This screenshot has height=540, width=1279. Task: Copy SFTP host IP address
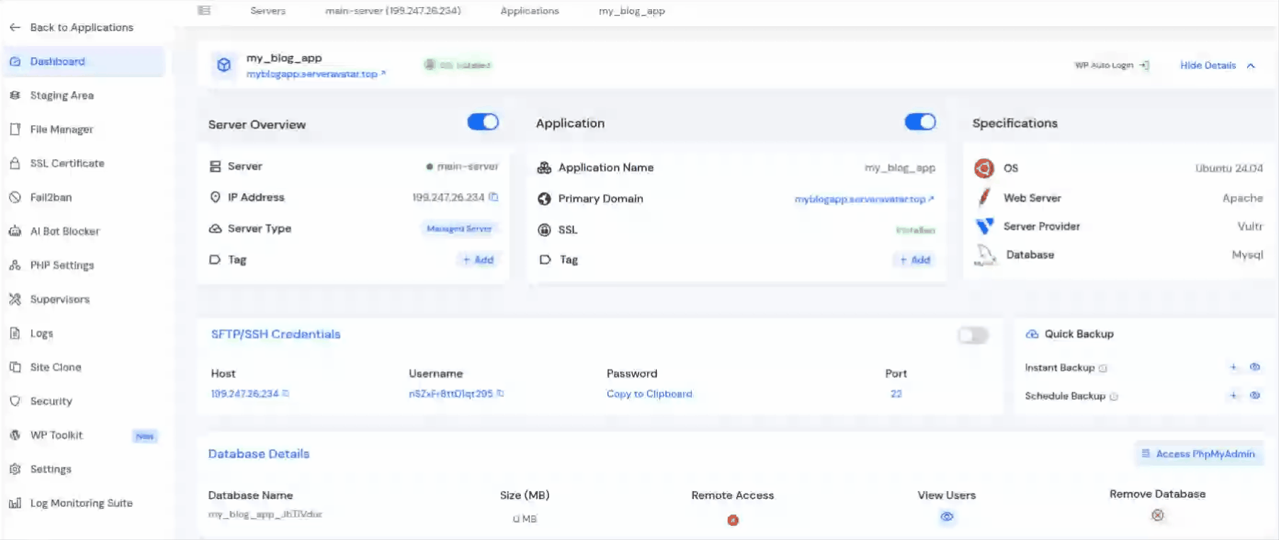[x=286, y=393]
